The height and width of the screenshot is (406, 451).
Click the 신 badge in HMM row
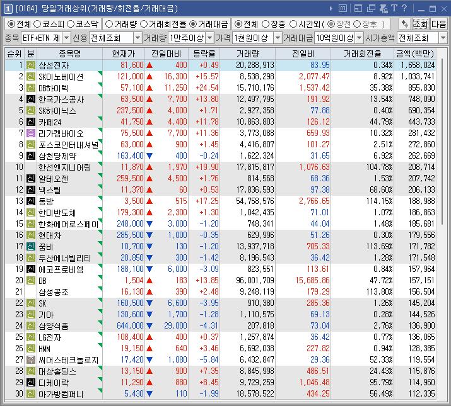coord(31,348)
